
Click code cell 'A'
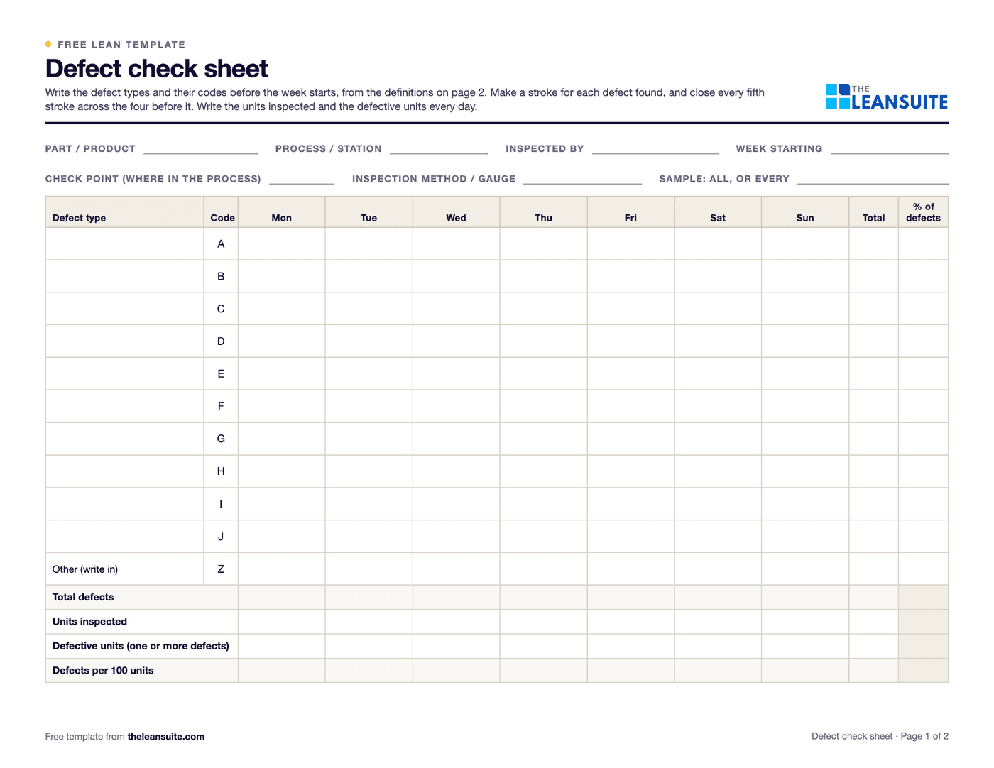pos(221,244)
